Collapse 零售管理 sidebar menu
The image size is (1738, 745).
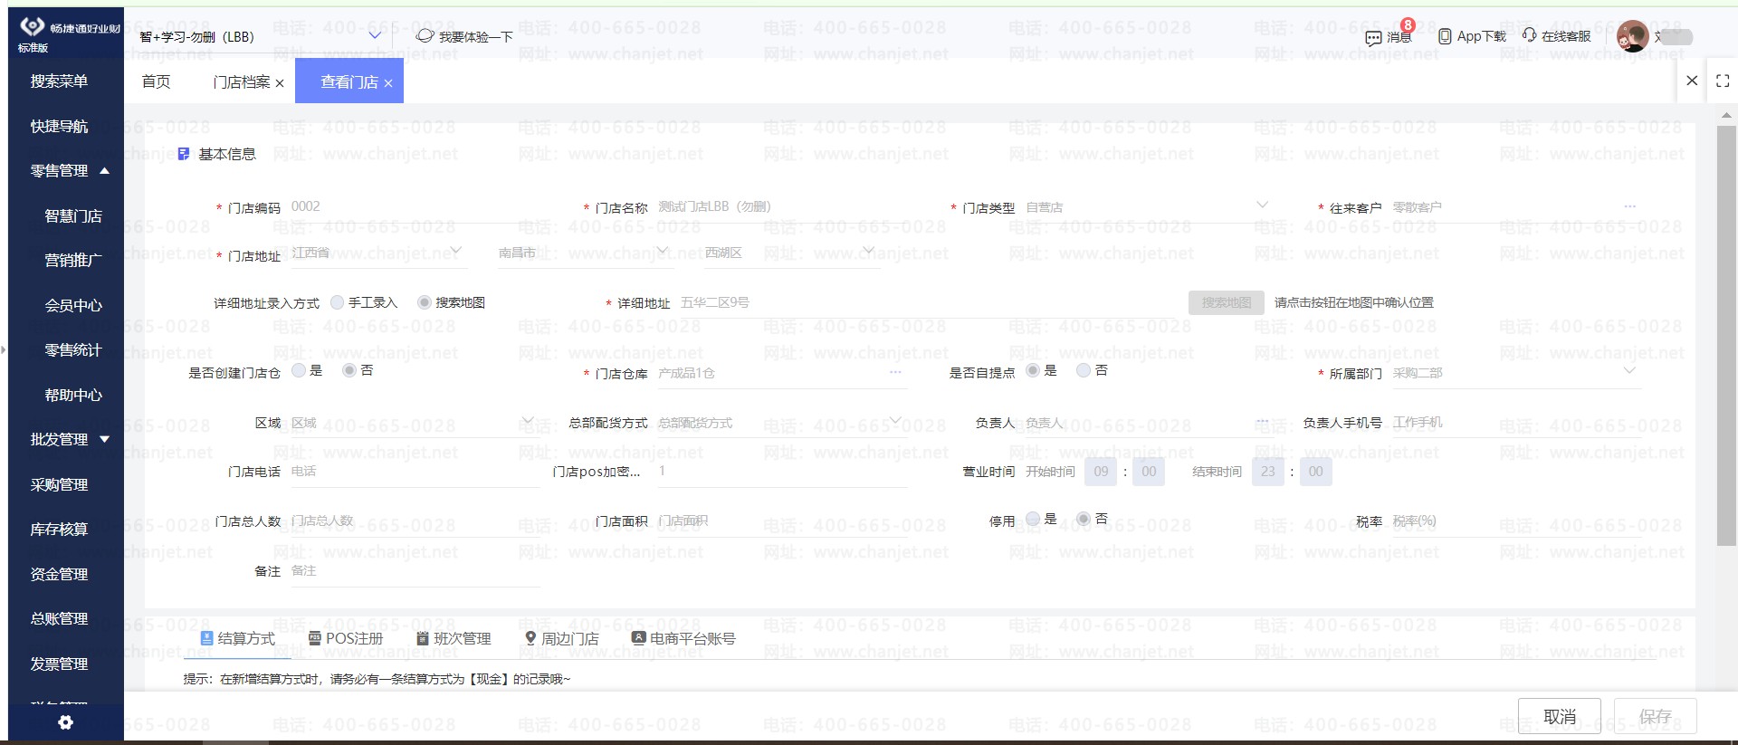tap(104, 170)
